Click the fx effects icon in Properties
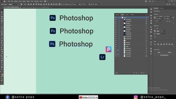 155,37
